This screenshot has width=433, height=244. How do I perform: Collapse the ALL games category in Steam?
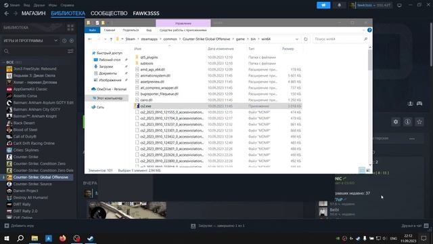point(3,62)
